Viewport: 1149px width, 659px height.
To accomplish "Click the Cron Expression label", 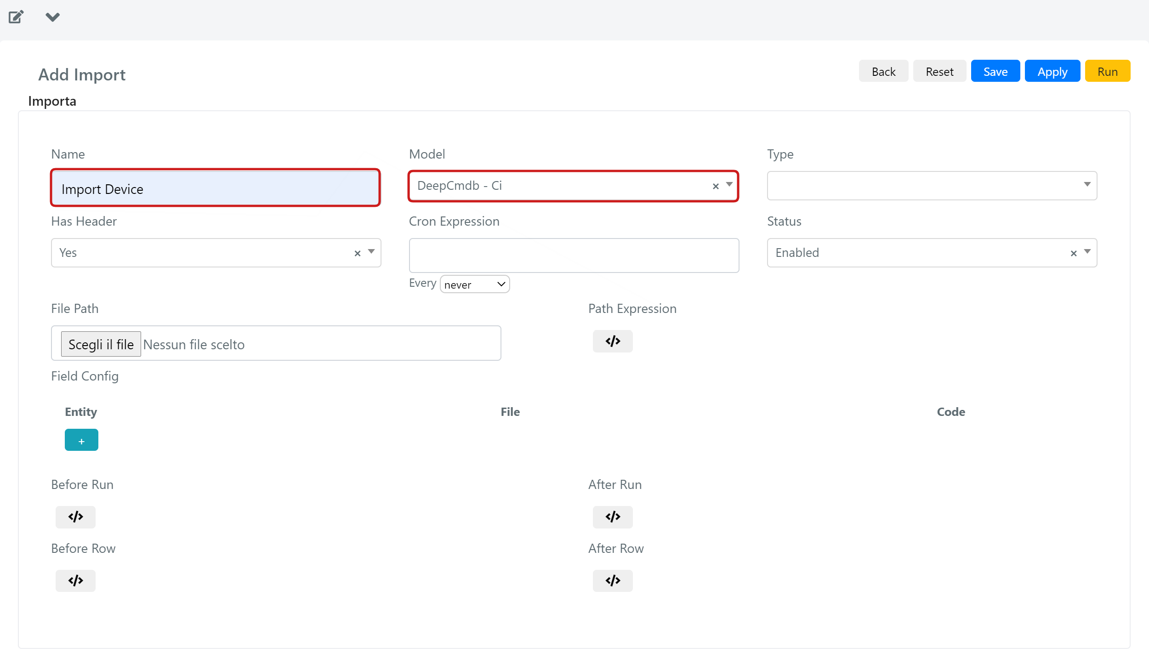I will [x=454, y=222].
